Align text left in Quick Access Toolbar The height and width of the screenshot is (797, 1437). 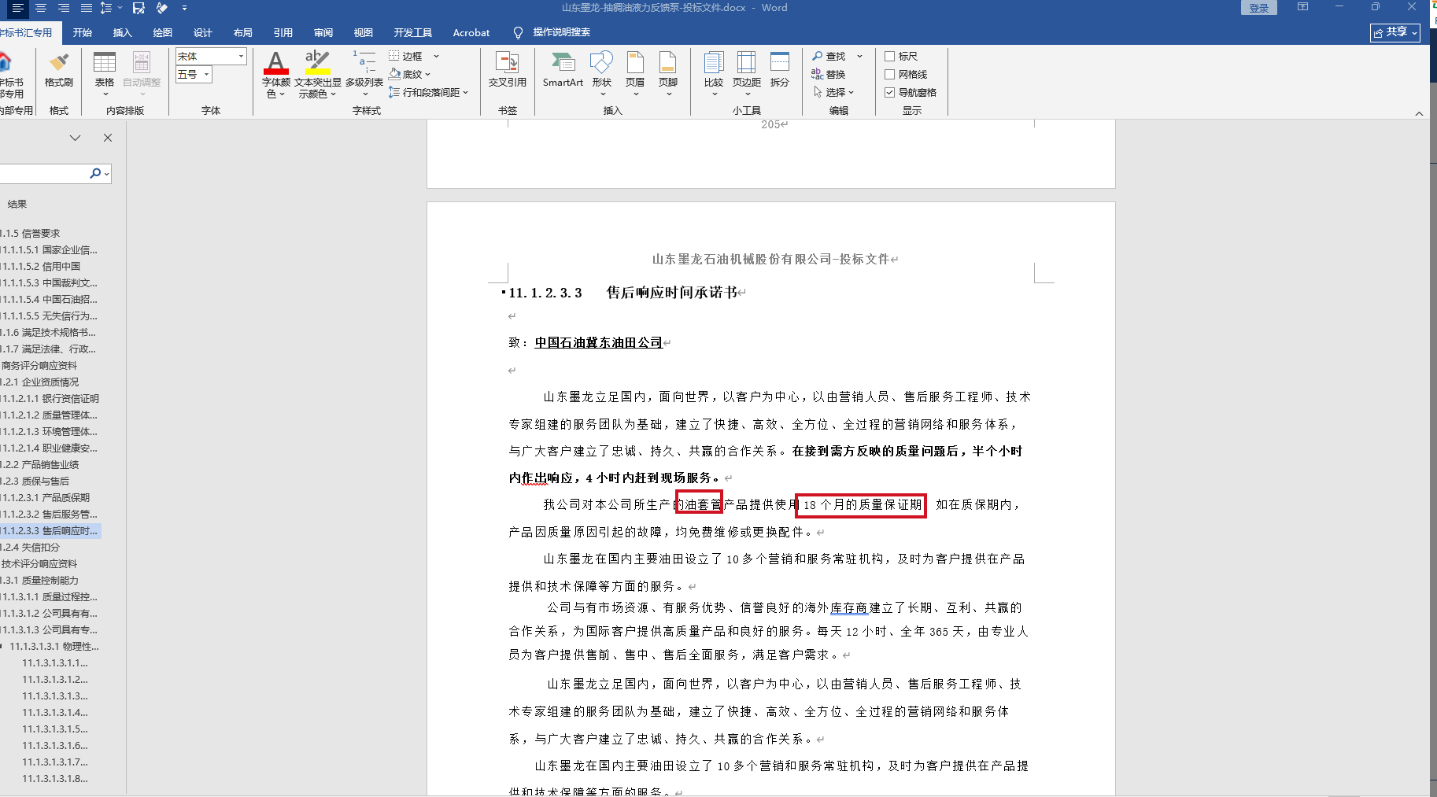coord(17,8)
